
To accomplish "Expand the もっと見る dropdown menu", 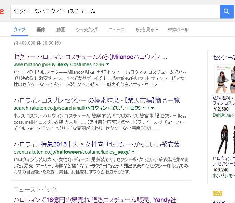I will (147, 29).
